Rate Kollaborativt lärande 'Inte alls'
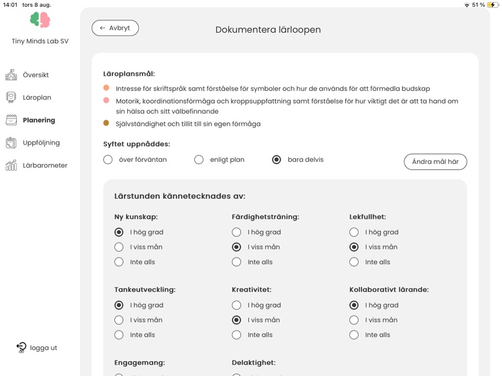 pyautogui.click(x=354, y=335)
